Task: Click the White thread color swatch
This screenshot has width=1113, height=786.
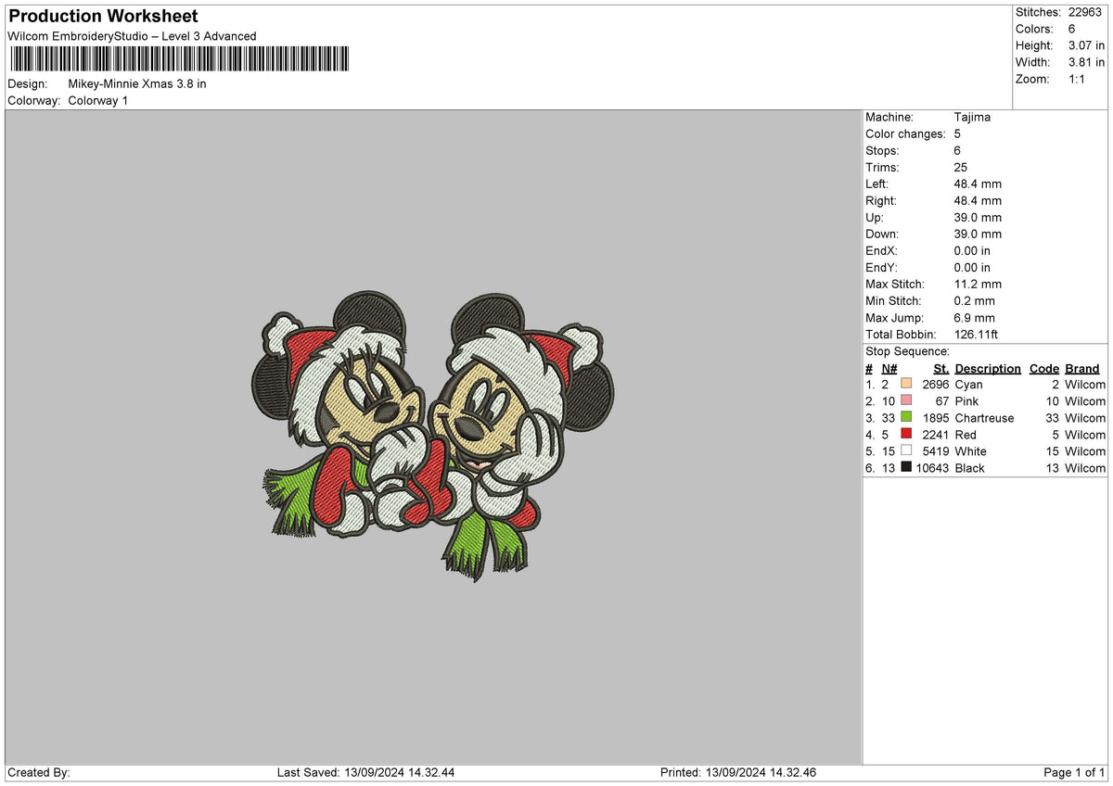Action: 906,450
